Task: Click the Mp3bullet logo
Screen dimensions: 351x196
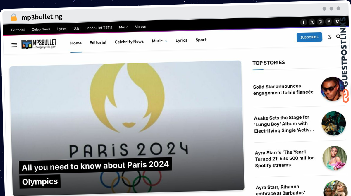Action: tap(39, 44)
